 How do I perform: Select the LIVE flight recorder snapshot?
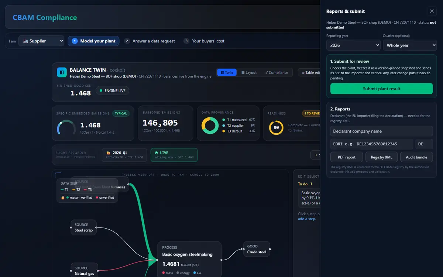coord(174,155)
